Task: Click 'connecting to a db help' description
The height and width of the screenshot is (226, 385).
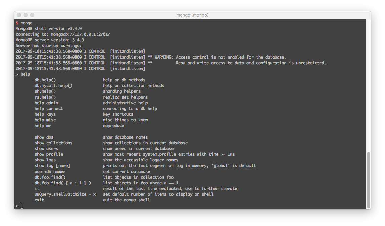Action: (x=130, y=108)
